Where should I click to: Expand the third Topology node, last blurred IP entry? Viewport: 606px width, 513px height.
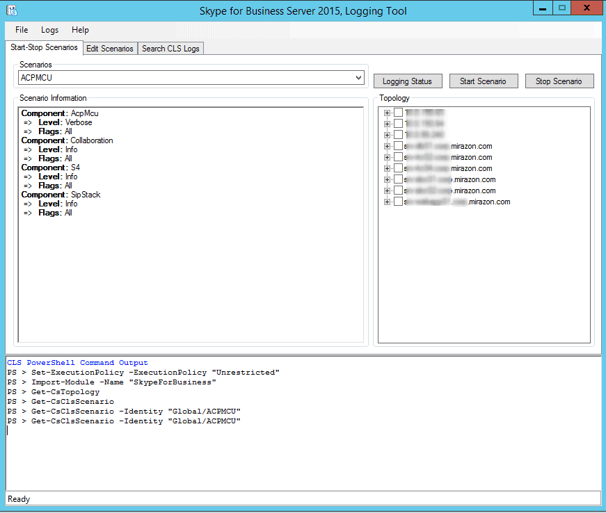[x=387, y=135]
